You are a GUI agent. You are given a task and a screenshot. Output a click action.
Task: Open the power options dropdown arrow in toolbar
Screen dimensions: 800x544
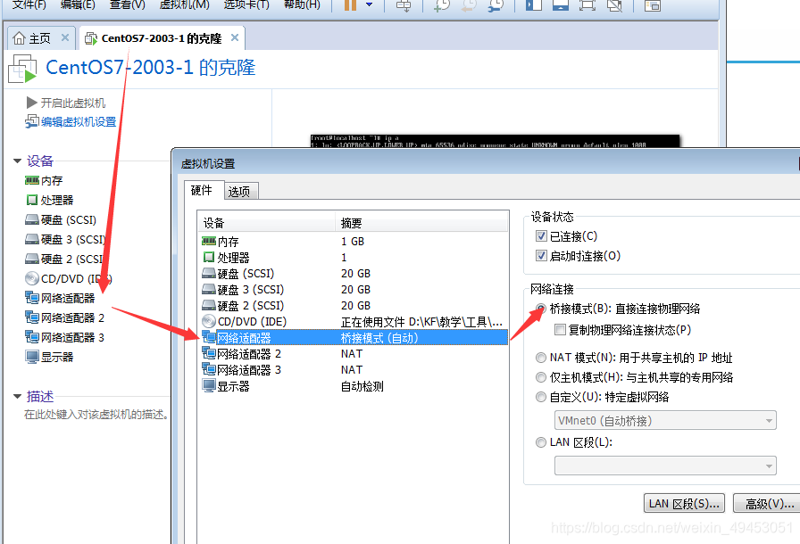[370, 5]
